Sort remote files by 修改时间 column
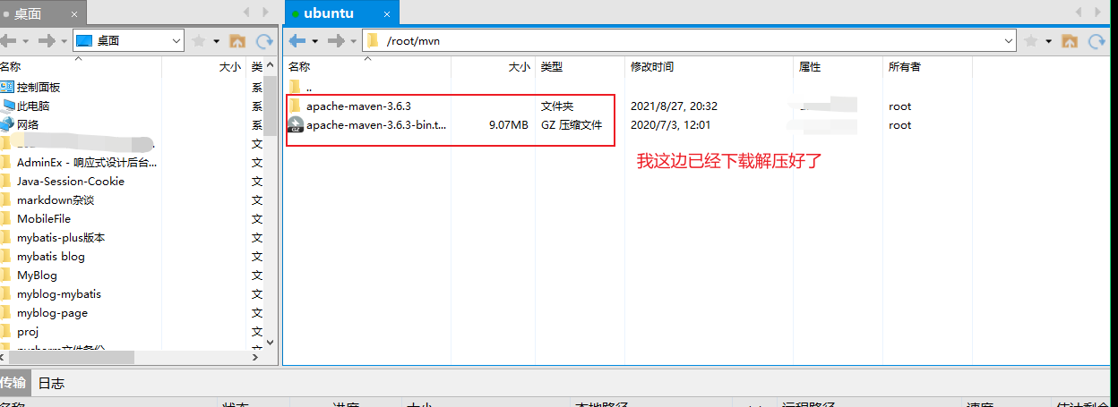1118x407 pixels. pos(709,66)
